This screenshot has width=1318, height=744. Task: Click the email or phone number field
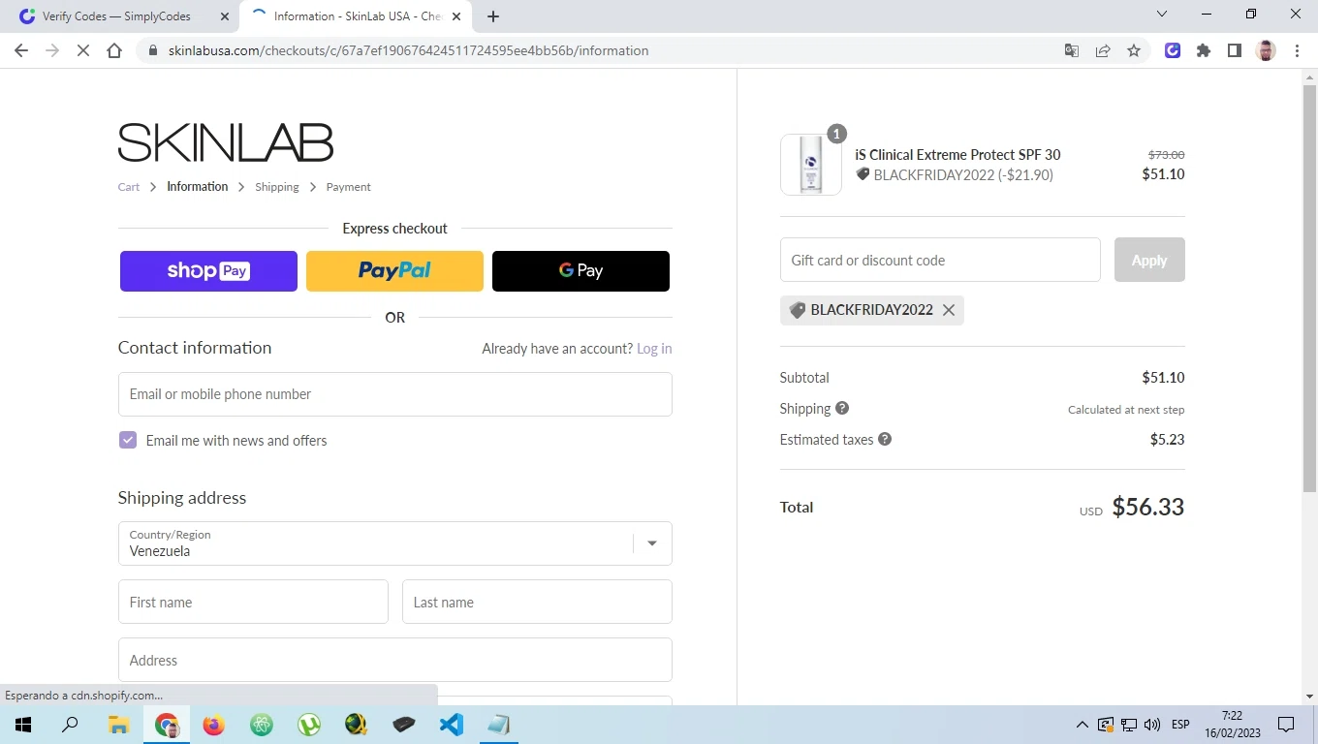click(394, 394)
